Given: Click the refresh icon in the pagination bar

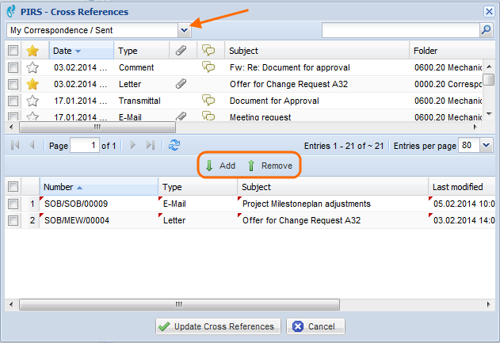Looking at the screenshot, I should 174,146.
